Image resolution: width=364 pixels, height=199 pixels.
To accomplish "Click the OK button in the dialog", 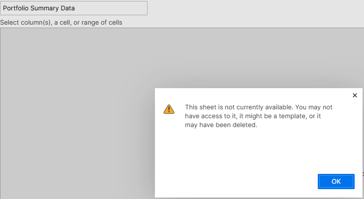I will [336, 181].
